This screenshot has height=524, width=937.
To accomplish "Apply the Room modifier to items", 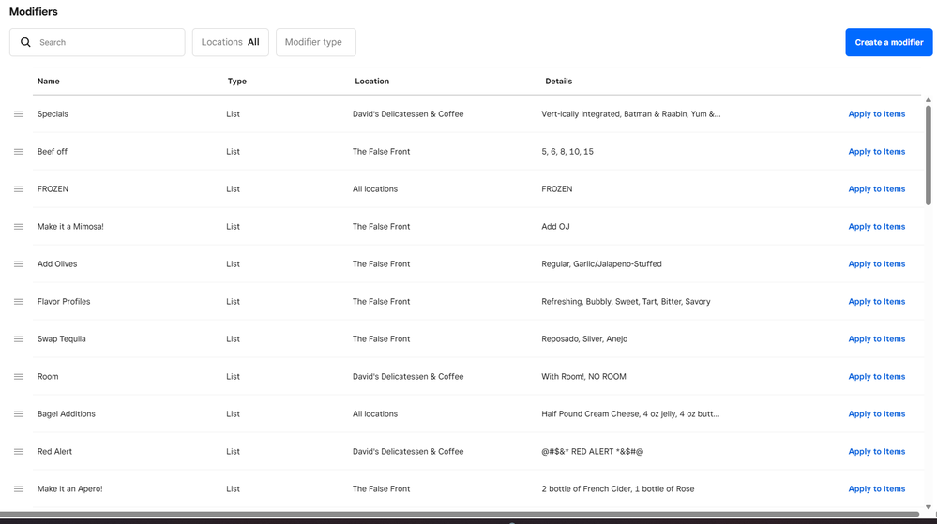I will [x=877, y=377].
